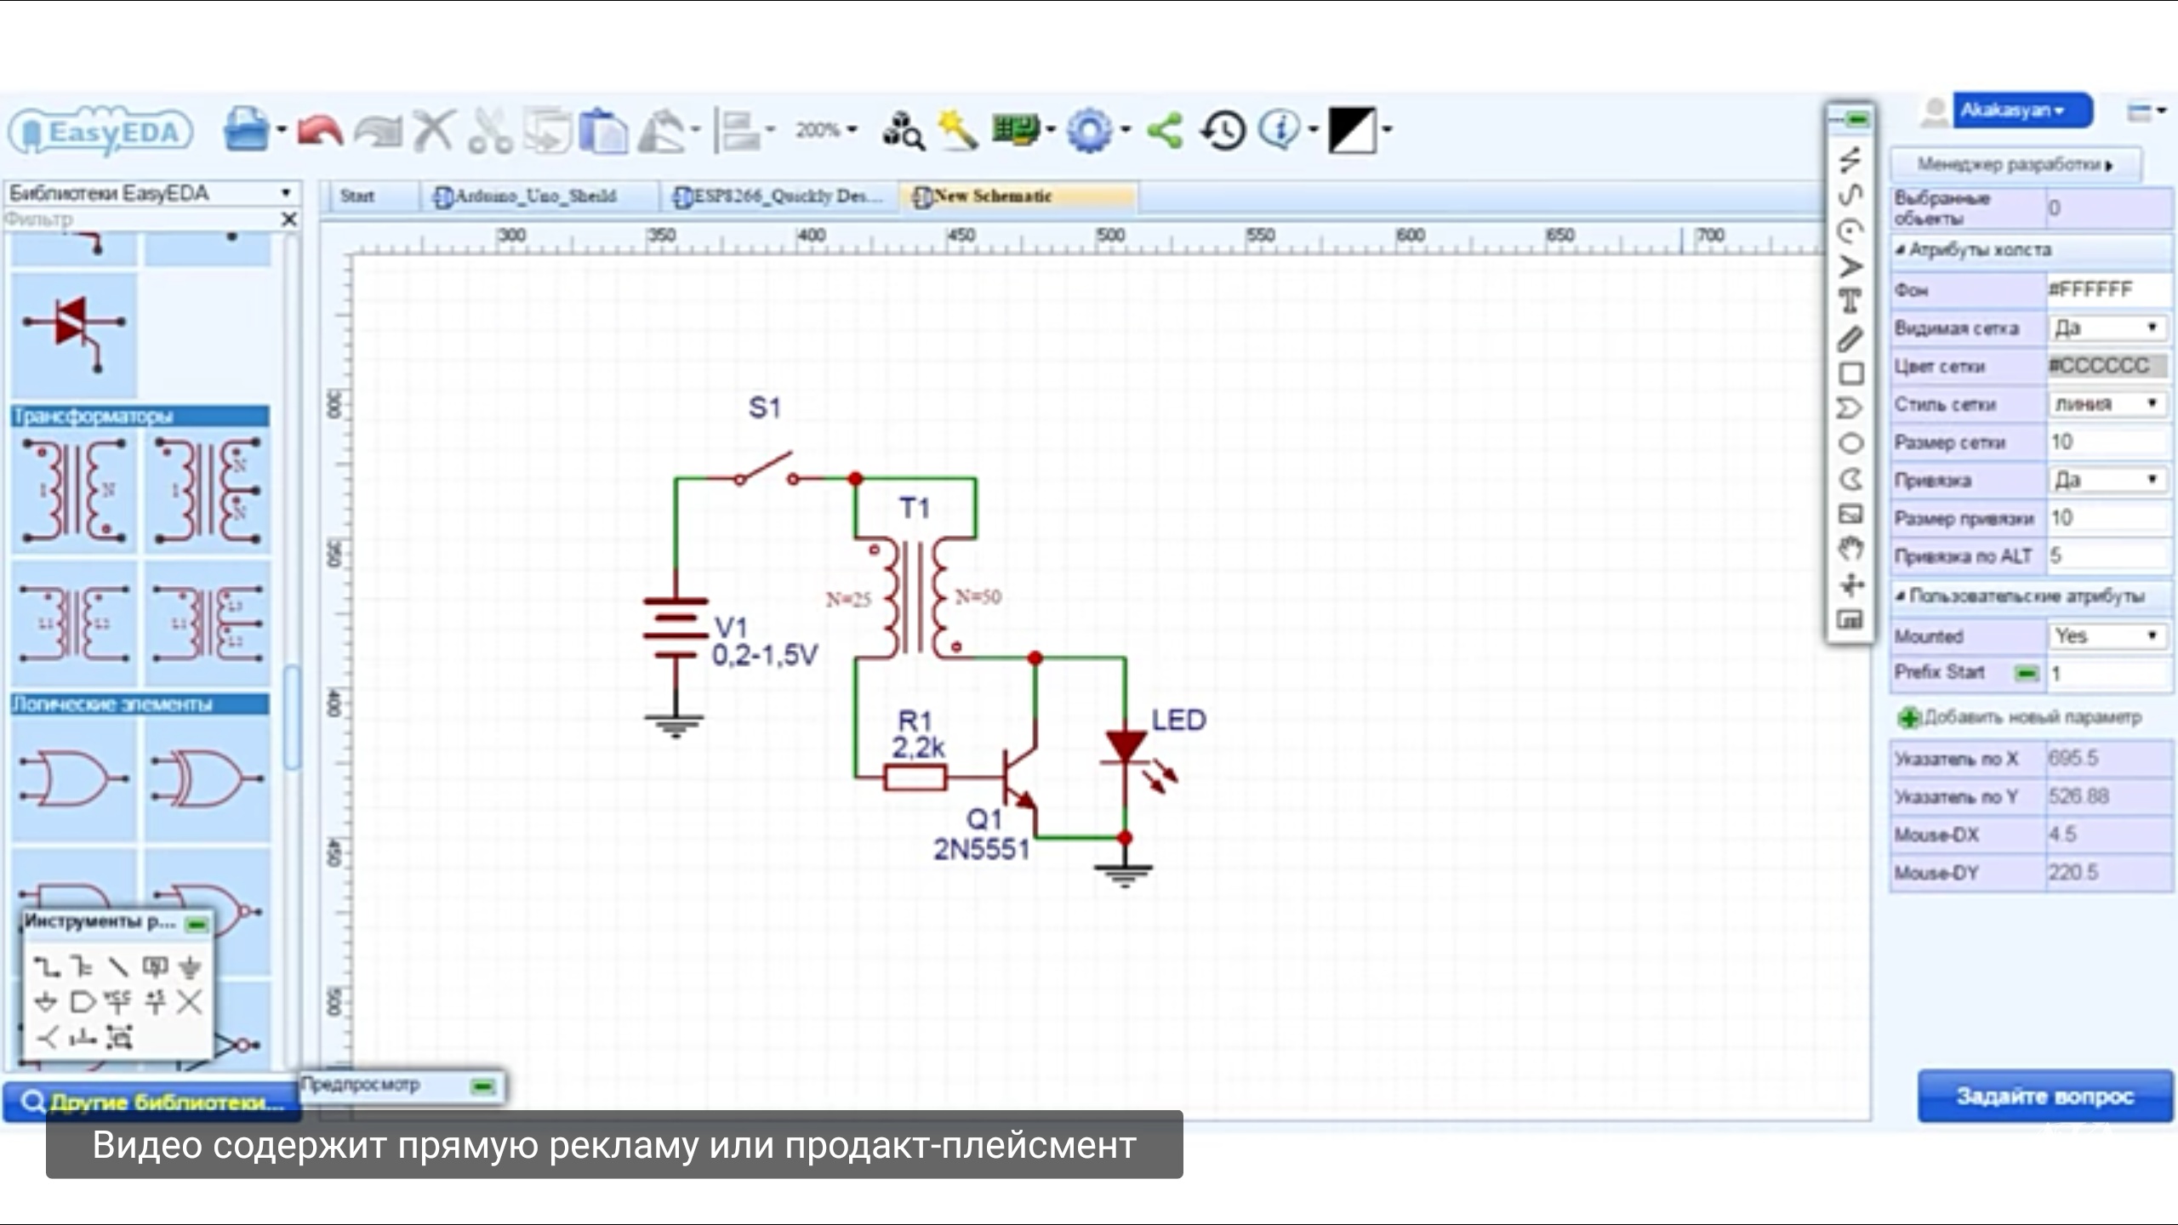Open the settings gear icon

pos(1089,131)
